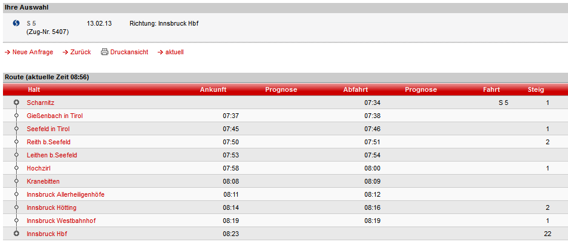The height and width of the screenshot is (248, 568).
Task: Click the S-Bahn logo icon beside S 5
Action: [x=16, y=24]
